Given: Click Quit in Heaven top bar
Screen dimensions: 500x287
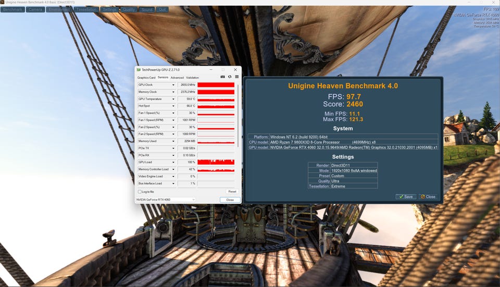Looking at the screenshot, I should point(162,9).
